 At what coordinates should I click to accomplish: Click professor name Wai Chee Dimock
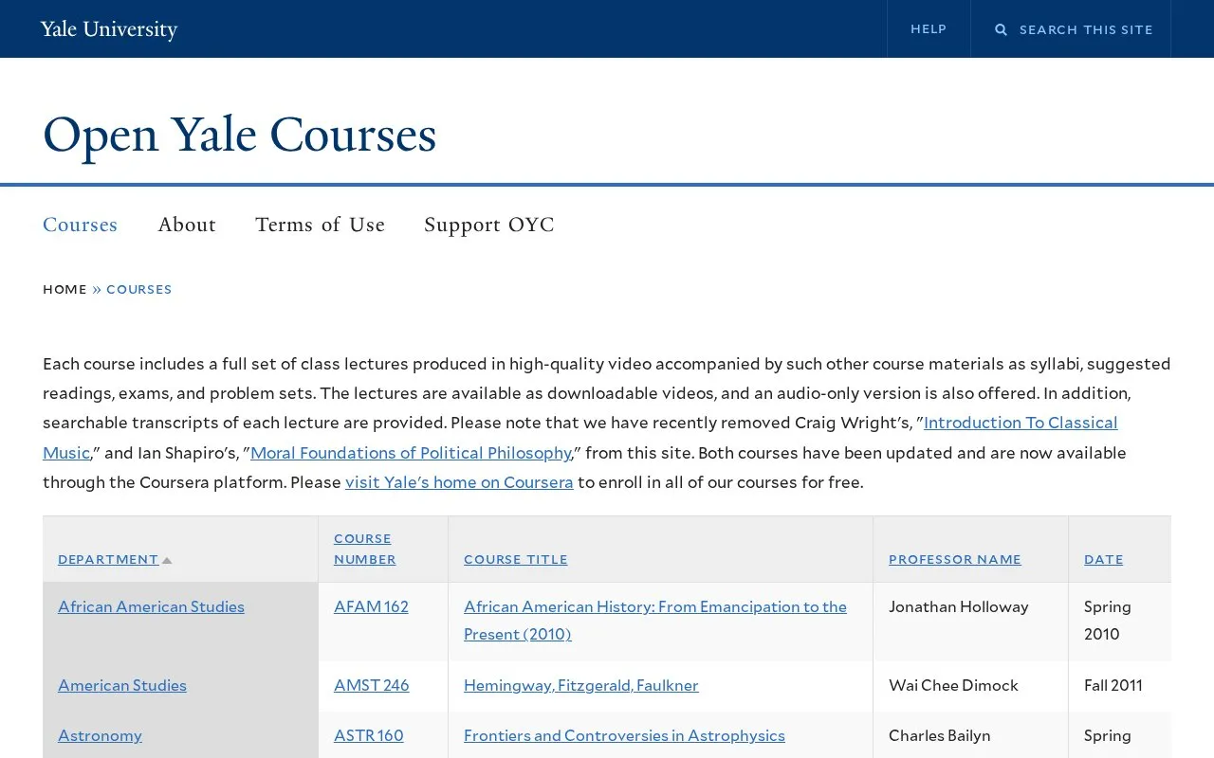tap(953, 685)
